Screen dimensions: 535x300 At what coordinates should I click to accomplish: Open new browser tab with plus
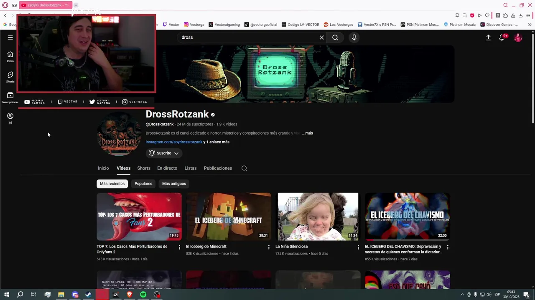pos(76,5)
